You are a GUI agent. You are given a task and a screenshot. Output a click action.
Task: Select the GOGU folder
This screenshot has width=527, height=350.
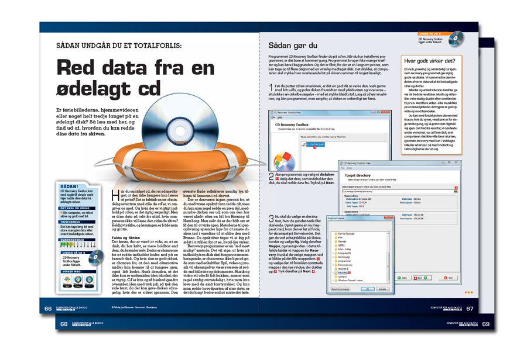pyautogui.click(x=339, y=245)
